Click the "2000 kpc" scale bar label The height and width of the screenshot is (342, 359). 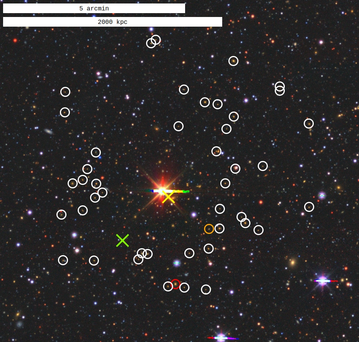pos(112,22)
